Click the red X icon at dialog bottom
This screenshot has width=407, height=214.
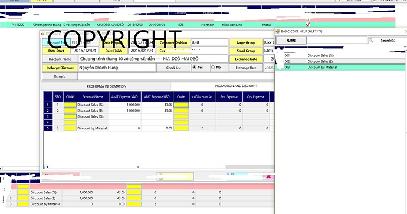pyautogui.click(x=268, y=176)
